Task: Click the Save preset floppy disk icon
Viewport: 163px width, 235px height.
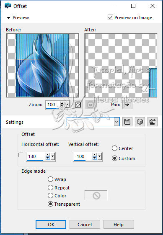Action: [x=127, y=122]
